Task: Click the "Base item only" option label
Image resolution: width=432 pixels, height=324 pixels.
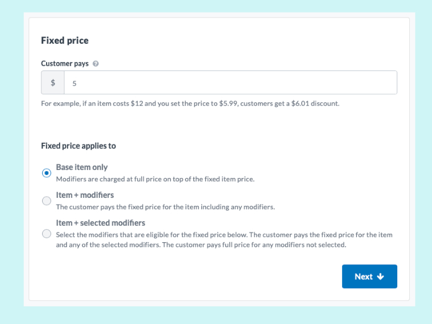Action: pos(82,167)
